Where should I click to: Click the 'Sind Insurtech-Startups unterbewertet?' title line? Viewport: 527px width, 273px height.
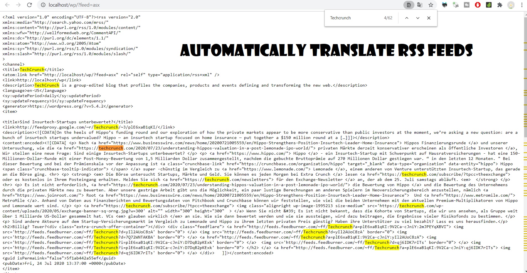(68, 122)
